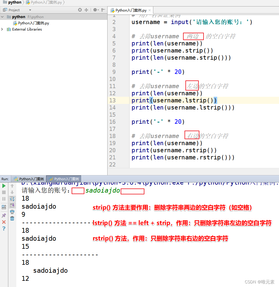Toggle scroll to end in console
The height and width of the screenshot is (287, 279).
point(12,206)
